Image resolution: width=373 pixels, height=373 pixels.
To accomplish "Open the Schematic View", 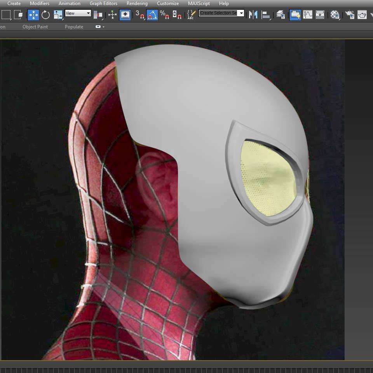I will click(x=320, y=15).
